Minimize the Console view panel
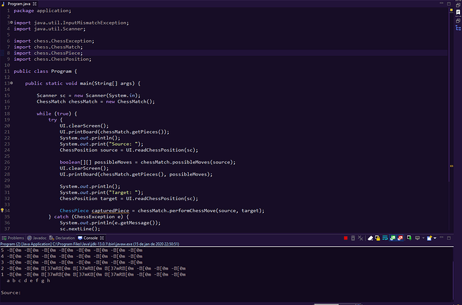The height and width of the screenshot is (305, 462). tap(441, 238)
